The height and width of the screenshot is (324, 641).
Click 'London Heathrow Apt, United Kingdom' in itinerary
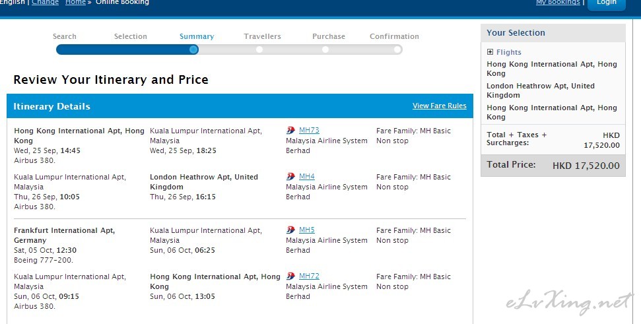[x=203, y=182]
